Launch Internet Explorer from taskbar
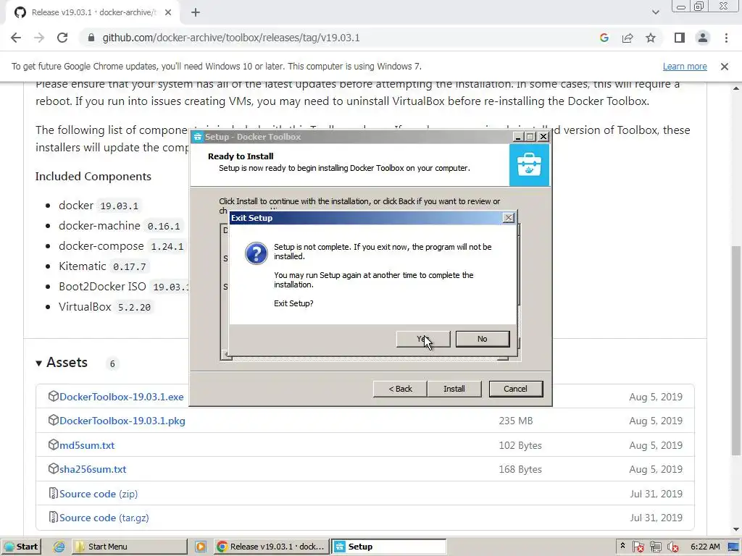 point(59,547)
